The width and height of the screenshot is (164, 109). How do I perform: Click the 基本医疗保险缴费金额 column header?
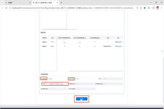[79, 38]
